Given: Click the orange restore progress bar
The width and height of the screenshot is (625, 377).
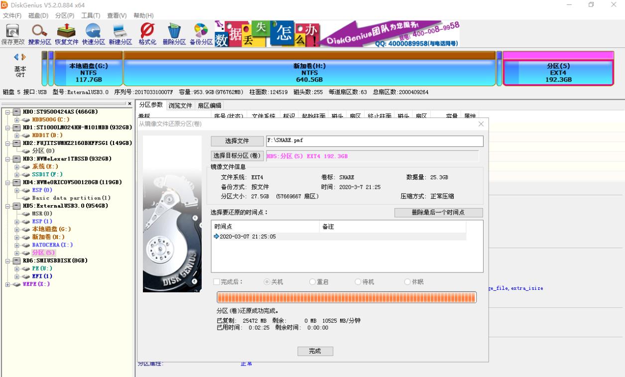Looking at the screenshot, I should pyautogui.click(x=346, y=297).
